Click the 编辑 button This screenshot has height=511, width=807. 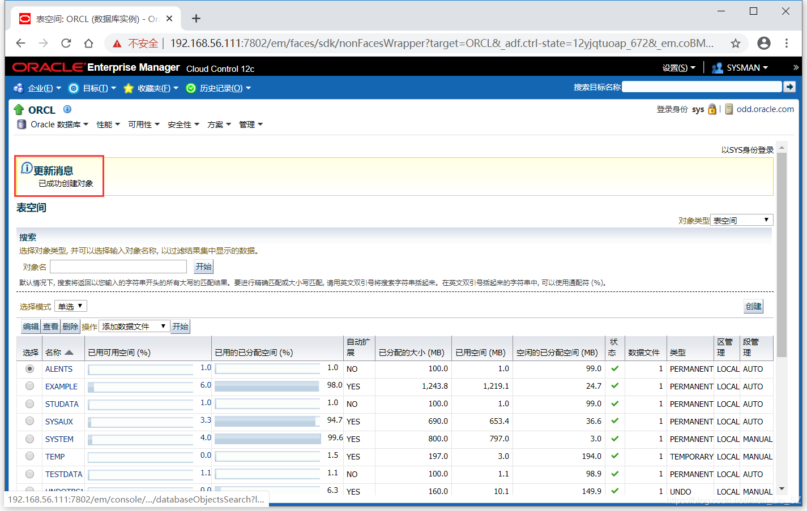[x=31, y=327]
